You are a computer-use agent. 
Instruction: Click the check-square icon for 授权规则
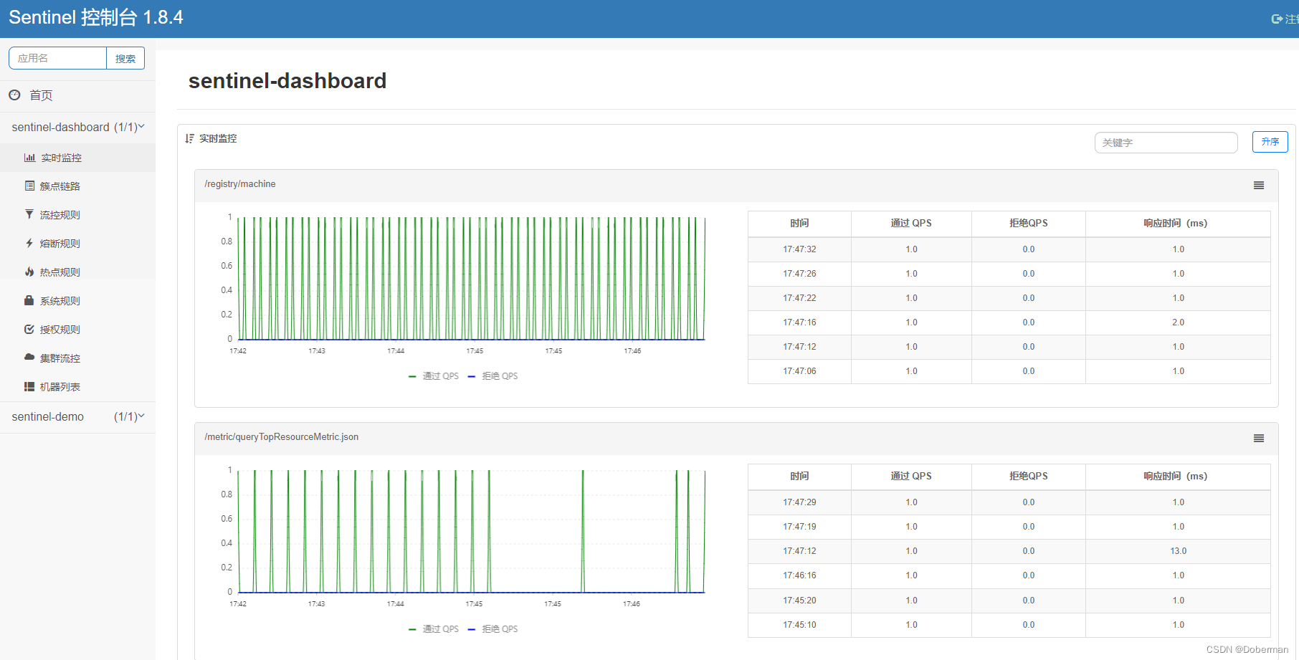[29, 329]
